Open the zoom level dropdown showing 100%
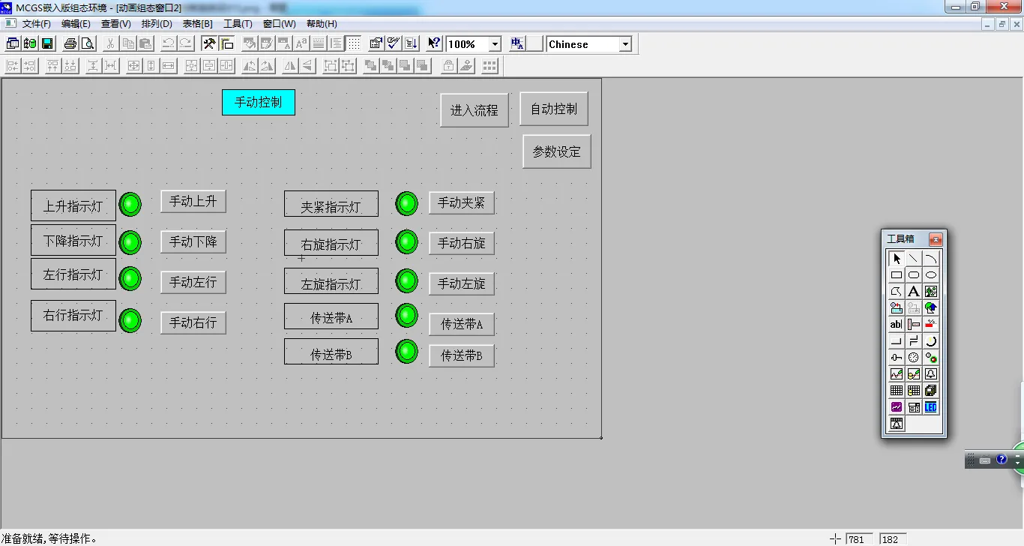The height and width of the screenshot is (546, 1024). [493, 43]
